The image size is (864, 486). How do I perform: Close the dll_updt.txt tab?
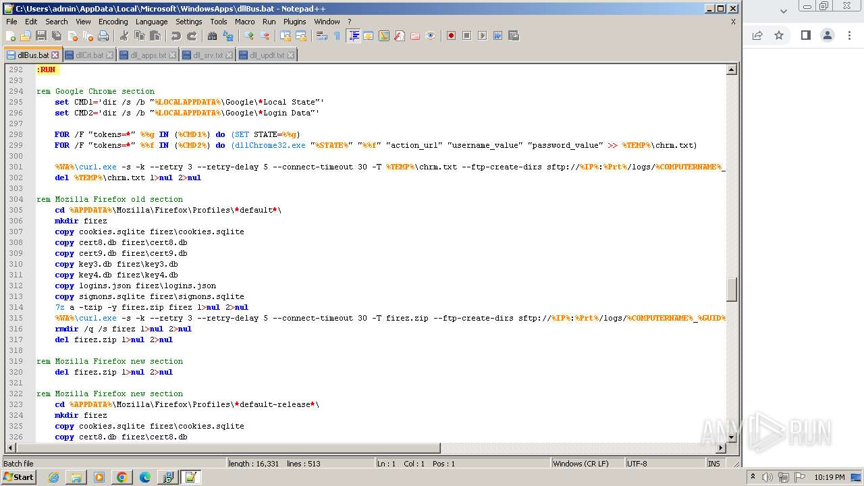tap(291, 55)
